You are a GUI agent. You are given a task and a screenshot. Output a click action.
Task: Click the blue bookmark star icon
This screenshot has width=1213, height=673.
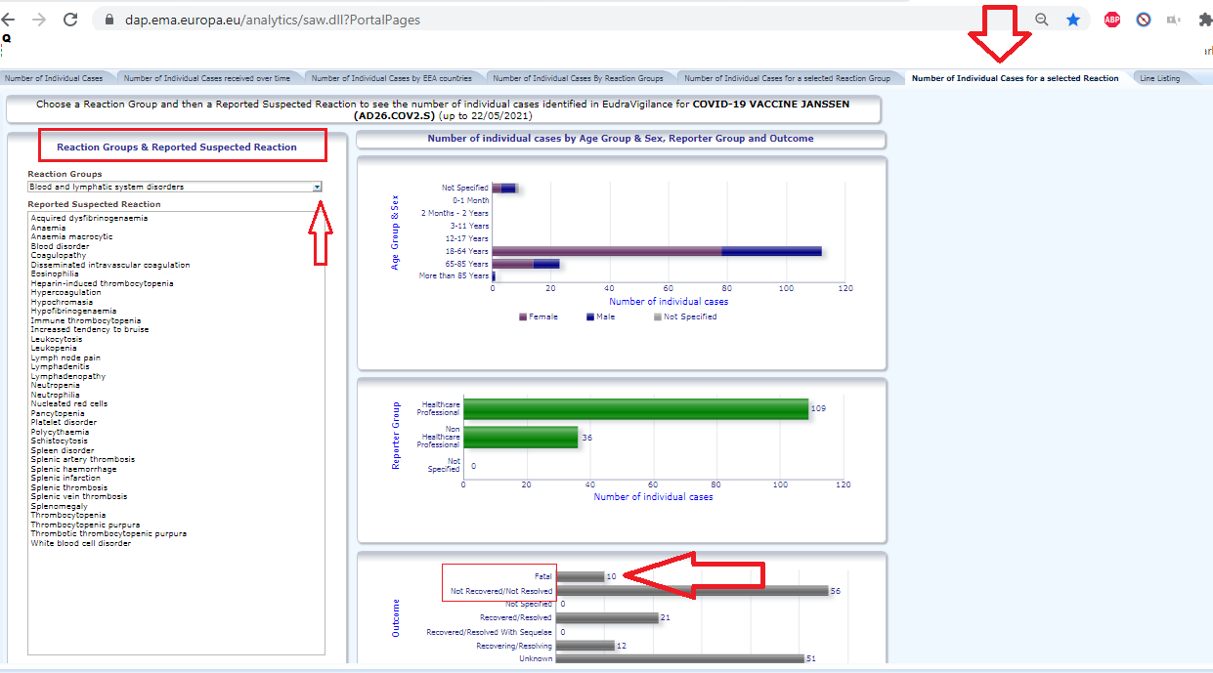(1073, 20)
